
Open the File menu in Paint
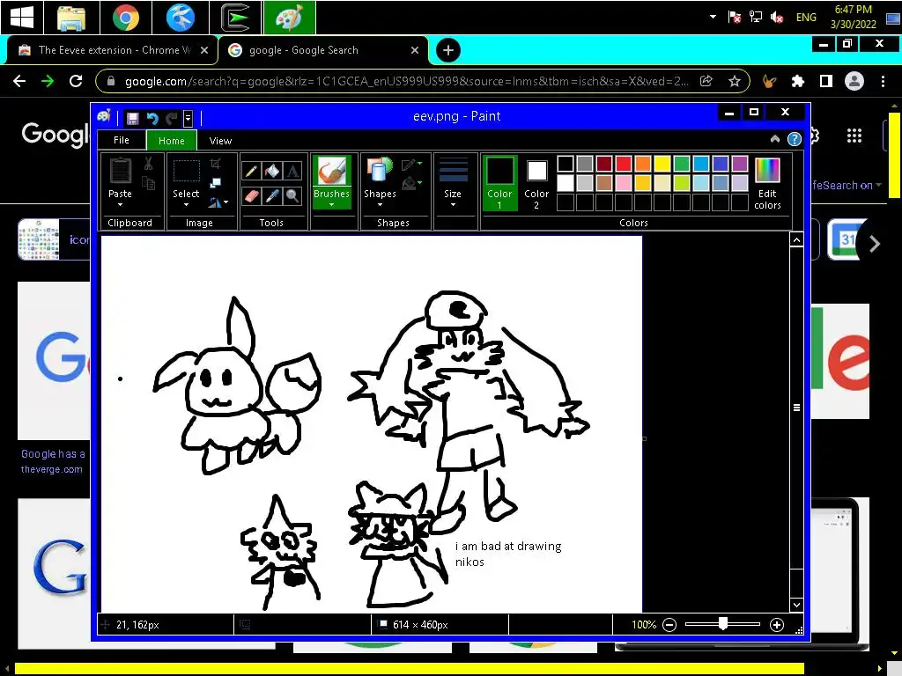122,140
